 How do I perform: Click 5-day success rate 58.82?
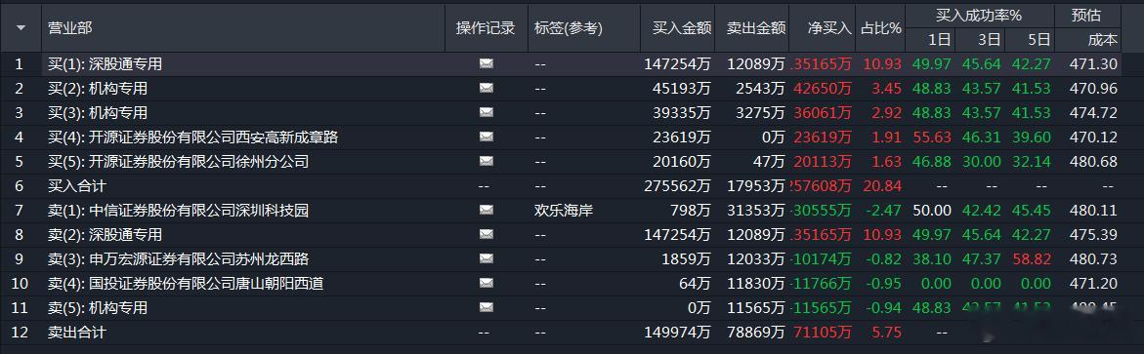tap(1031, 259)
